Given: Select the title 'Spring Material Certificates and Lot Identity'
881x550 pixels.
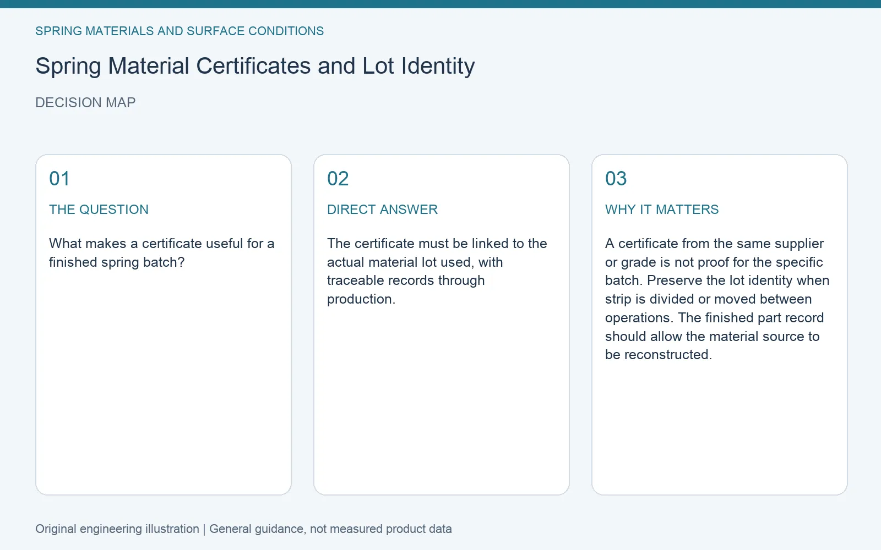Looking at the screenshot, I should tap(255, 66).
